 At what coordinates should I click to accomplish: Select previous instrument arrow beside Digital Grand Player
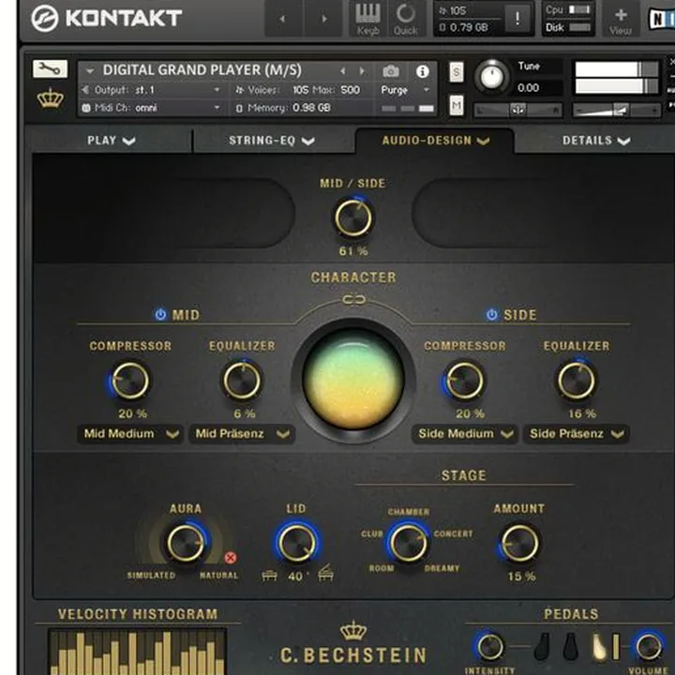click(x=343, y=71)
